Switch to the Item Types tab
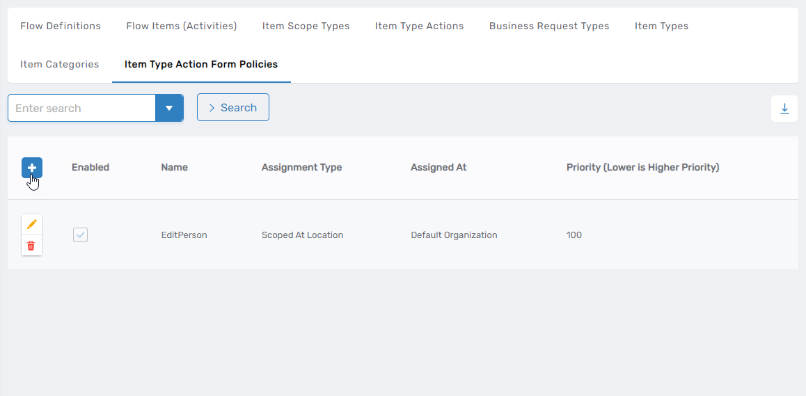Image resolution: width=806 pixels, height=396 pixels. pos(661,26)
